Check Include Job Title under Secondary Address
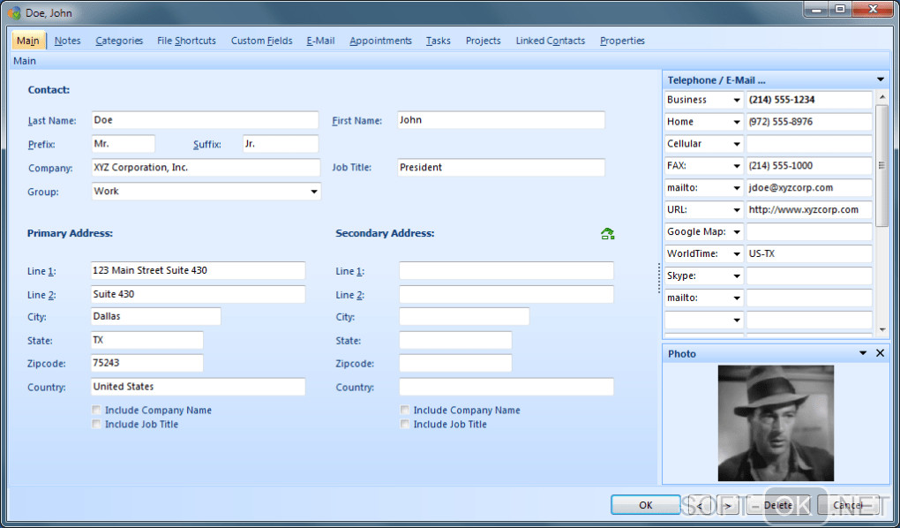This screenshot has height=528, width=900. click(x=405, y=424)
